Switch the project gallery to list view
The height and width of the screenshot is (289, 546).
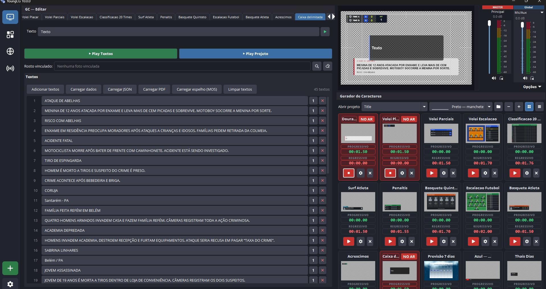[x=539, y=107]
